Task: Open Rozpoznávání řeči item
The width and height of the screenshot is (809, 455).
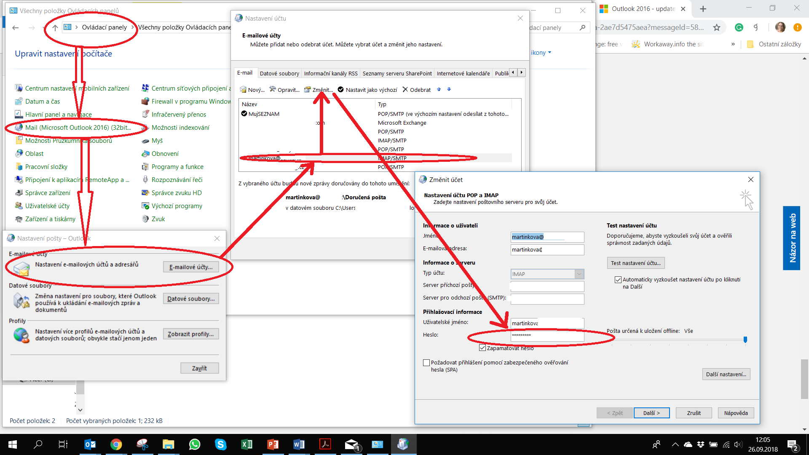Action: (x=172, y=179)
